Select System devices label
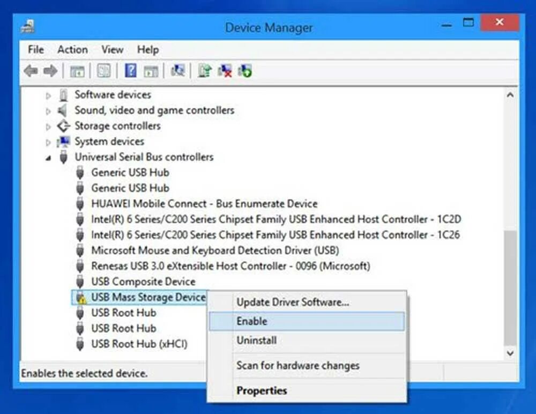This screenshot has width=536, height=414. coord(109,142)
